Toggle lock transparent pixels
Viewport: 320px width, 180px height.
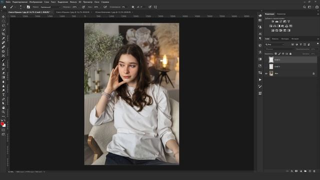[275, 53]
